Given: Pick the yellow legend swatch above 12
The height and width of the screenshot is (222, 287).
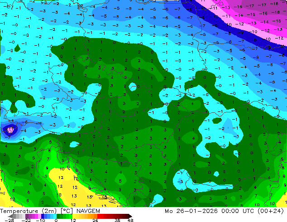Looking at the screenshot, I should pyautogui.click(x=74, y=216).
